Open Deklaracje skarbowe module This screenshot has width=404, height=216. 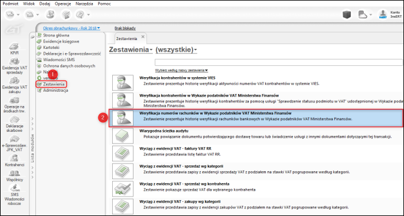[14, 124]
